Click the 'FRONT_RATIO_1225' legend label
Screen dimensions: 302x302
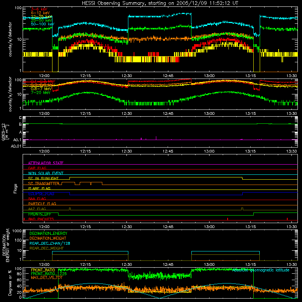click(49, 274)
